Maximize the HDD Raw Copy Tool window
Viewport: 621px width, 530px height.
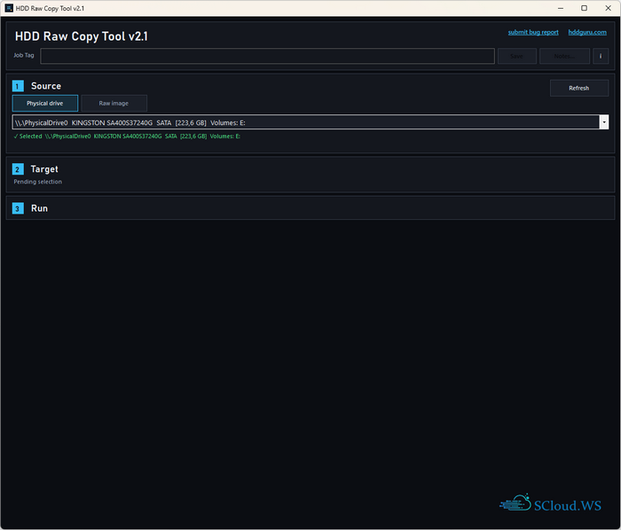click(584, 8)
